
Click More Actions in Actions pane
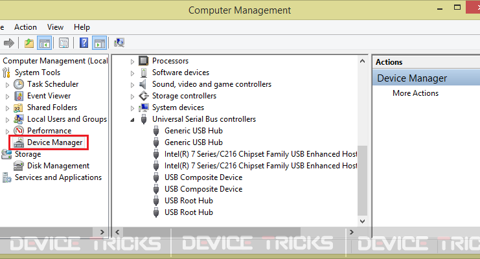pos(415,93)
